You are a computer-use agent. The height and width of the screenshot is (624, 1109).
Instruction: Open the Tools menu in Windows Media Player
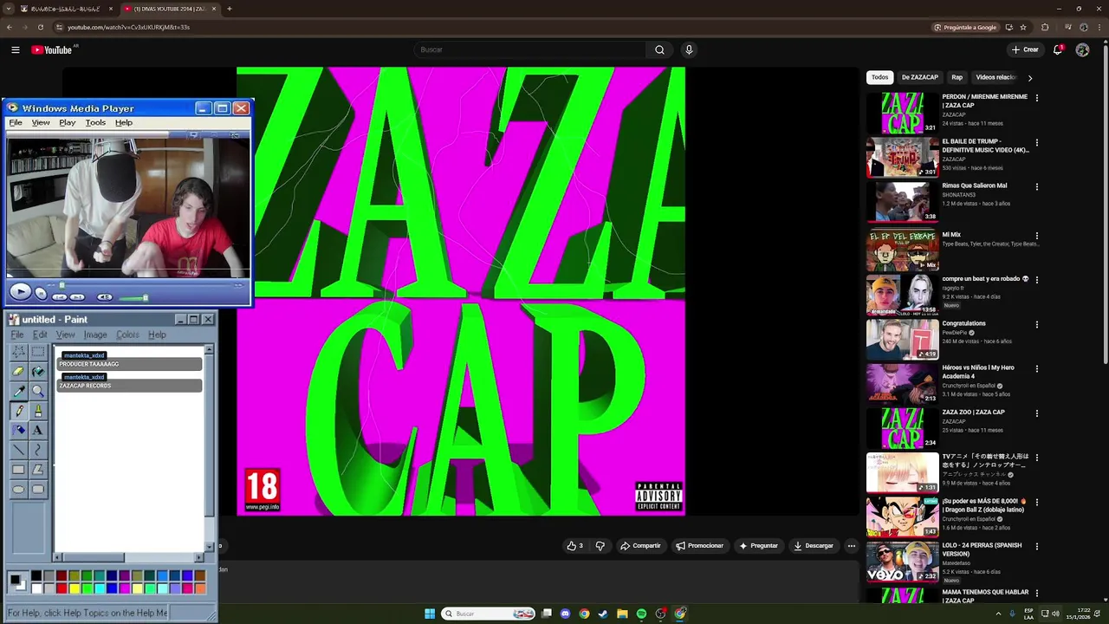point(95,123)
